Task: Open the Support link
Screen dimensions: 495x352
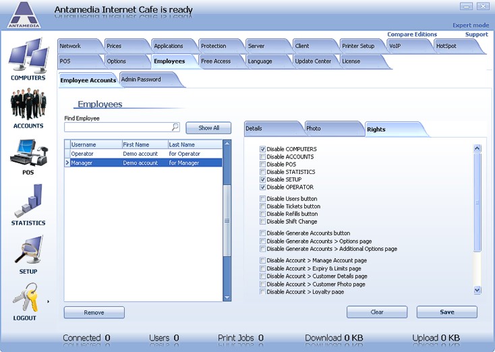Action: coord(476,34)
